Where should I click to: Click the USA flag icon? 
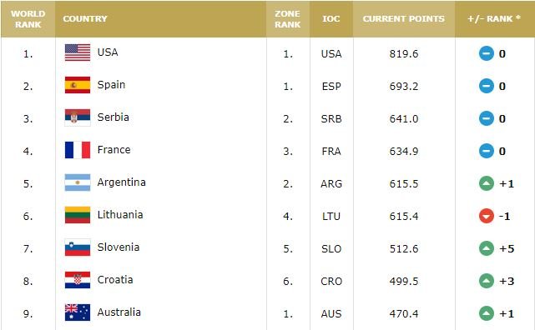pos(78,52)
